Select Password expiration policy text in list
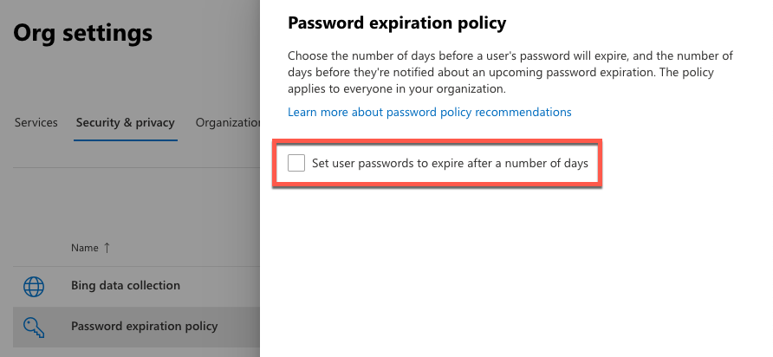The width and height of the screenshot is (773, 357). 144,327
